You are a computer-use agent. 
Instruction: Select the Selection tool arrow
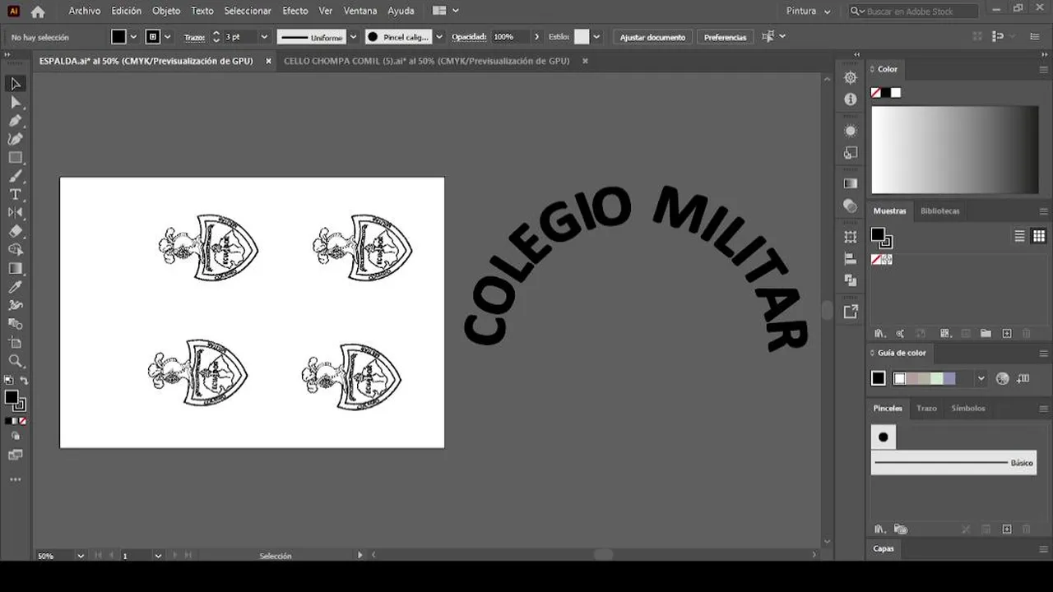coord(15,84)
